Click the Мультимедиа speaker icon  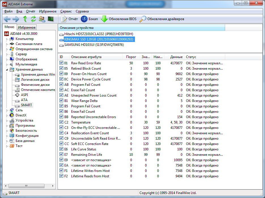point(12,64)
